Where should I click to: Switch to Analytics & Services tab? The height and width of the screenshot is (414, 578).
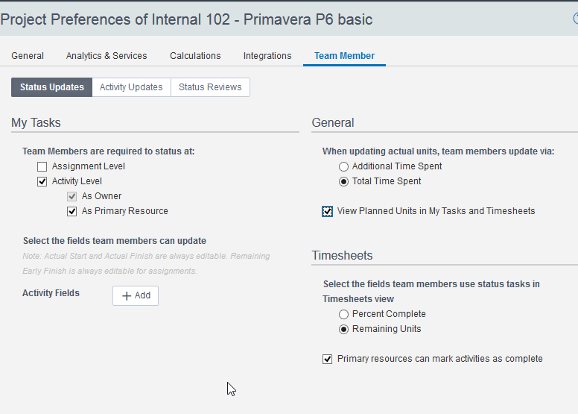pyautogui.click(x=107, y=56)
